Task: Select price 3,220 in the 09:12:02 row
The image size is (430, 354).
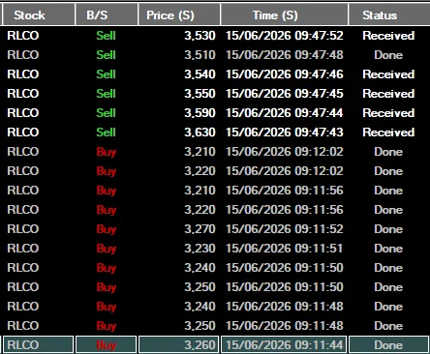Action: (200, 171)
